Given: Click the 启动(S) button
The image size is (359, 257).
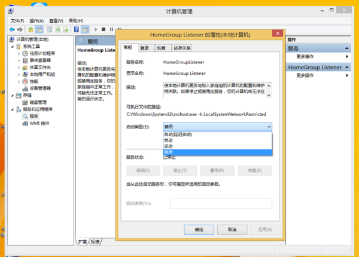Looking at the screenshot, I should pyautogui.click(x=143, y=170).
